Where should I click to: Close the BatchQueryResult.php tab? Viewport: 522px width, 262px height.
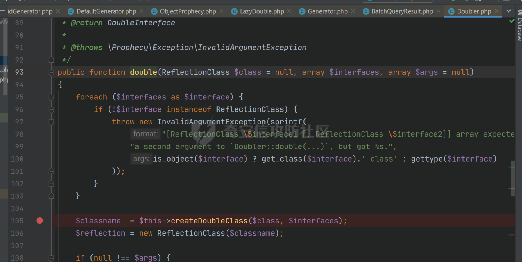[439, 11]
